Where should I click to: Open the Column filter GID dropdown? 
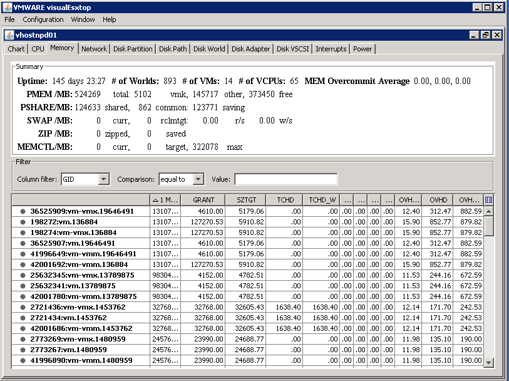click(103, 179)
